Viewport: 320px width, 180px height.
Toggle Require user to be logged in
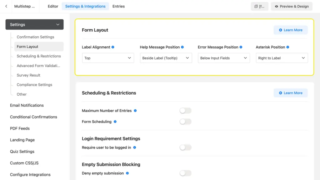pos(185,148)
